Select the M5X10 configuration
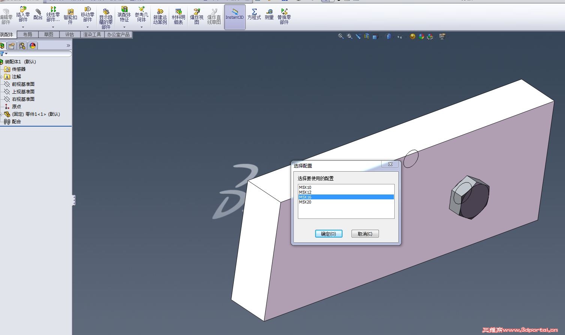The image size is (565, 335). [x=346, y=187]
